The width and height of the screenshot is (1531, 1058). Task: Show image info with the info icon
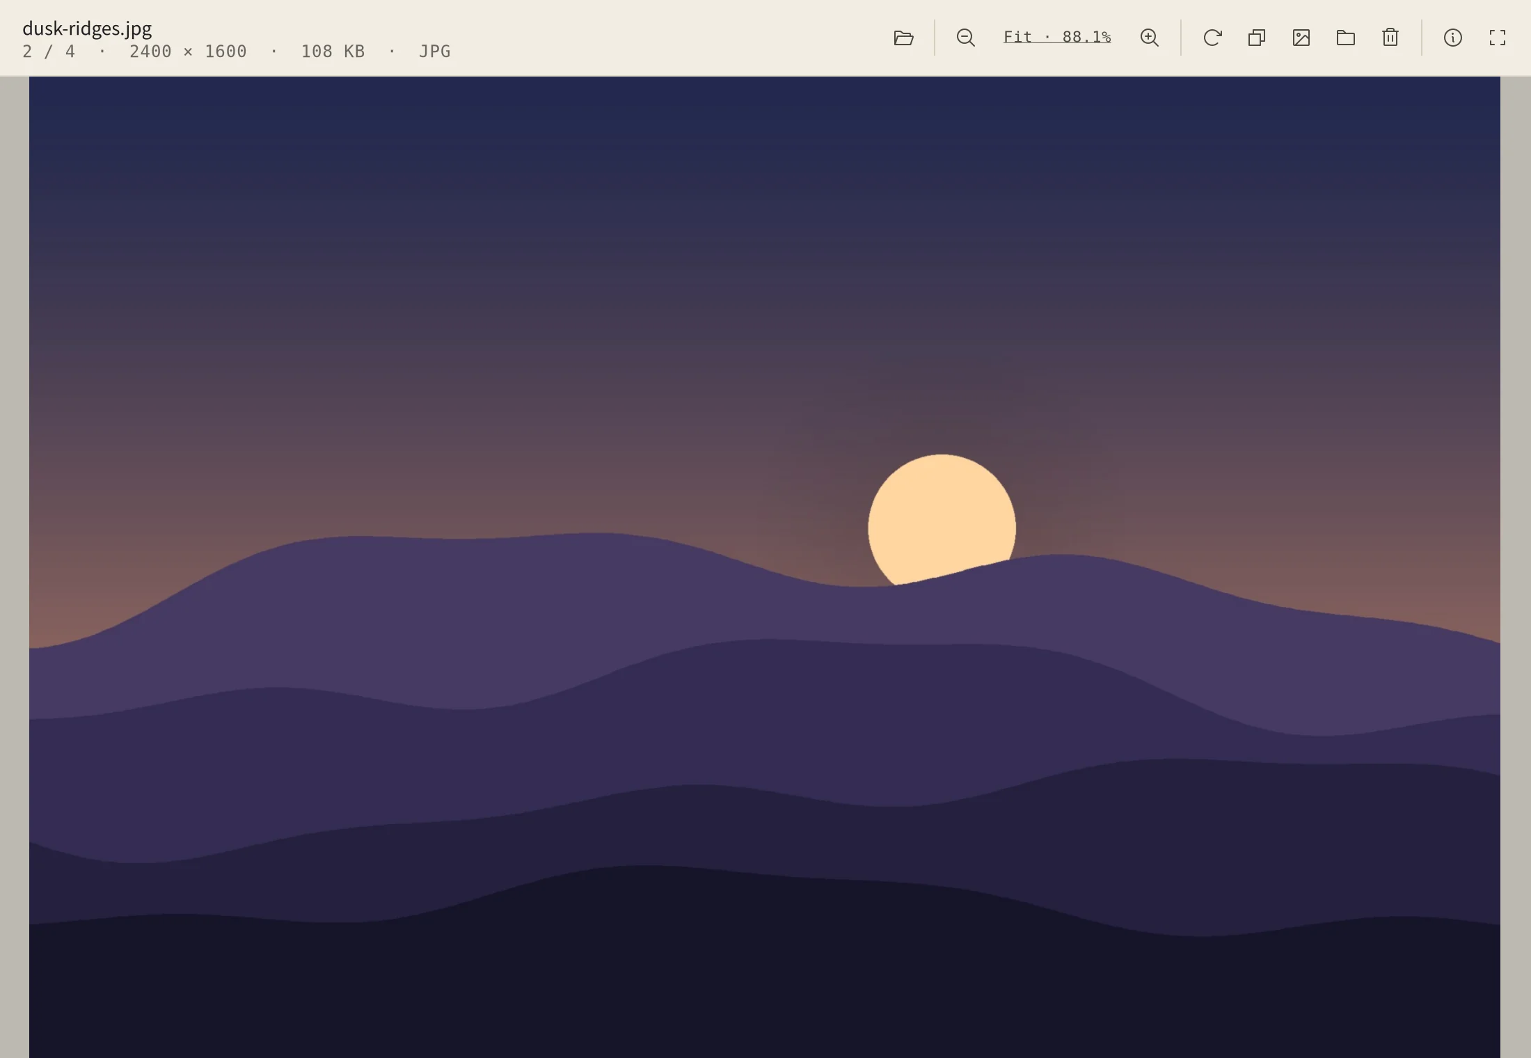point(1453,38)
